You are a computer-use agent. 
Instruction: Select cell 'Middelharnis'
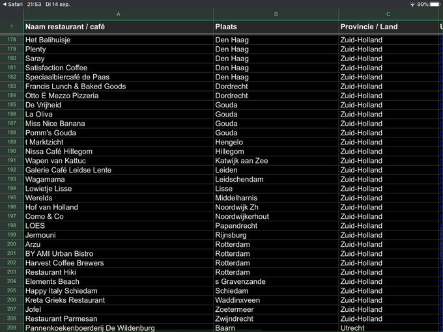point(276,198)
